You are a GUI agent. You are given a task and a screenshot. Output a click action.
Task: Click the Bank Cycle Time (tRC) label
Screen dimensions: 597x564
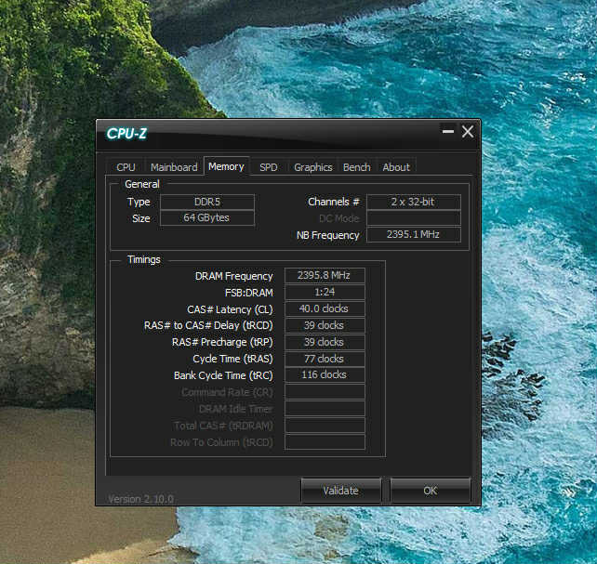pos(223,375)
